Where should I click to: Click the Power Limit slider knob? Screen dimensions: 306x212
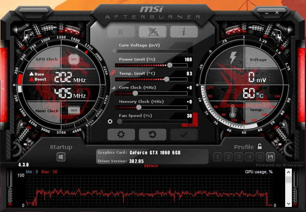tap(170, 65)
